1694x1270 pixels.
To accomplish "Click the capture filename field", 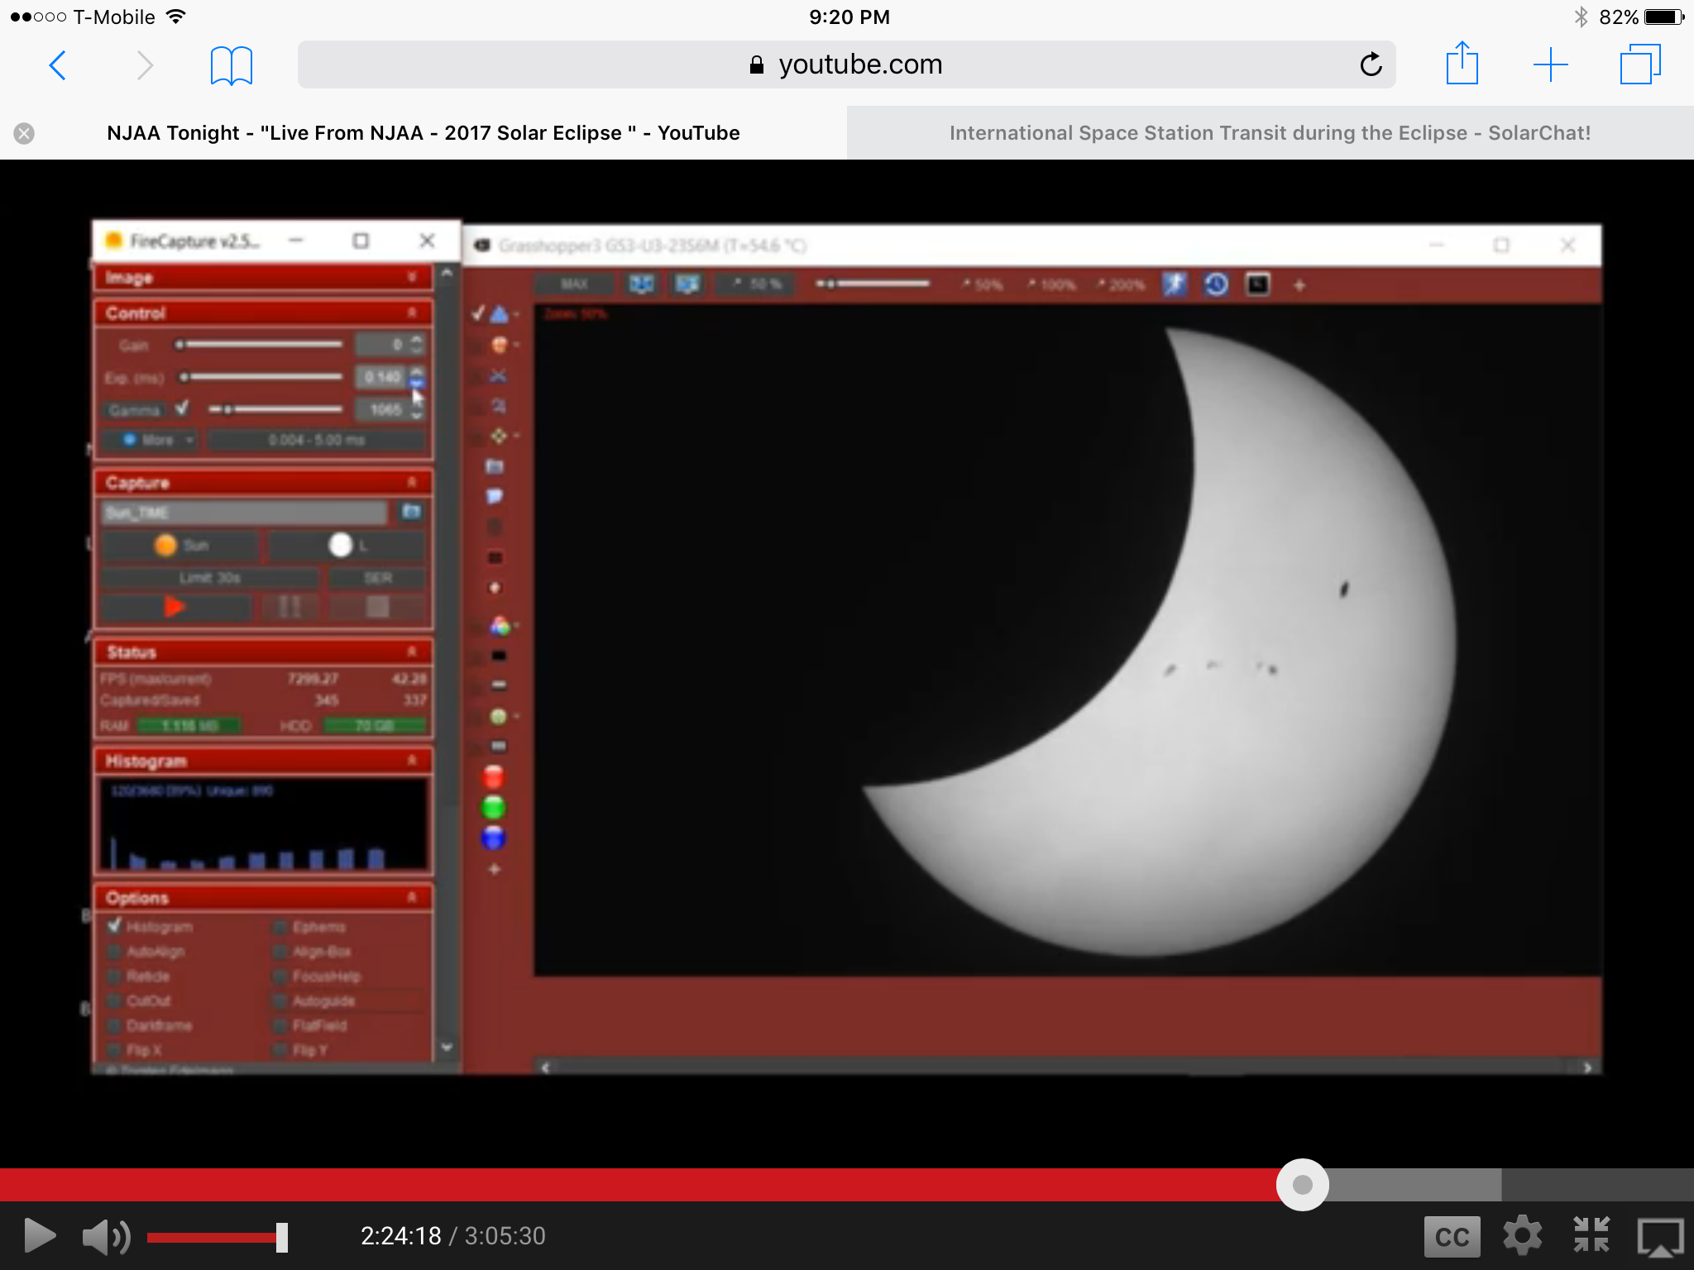I will pyautogui.click(x=244, y=513).
